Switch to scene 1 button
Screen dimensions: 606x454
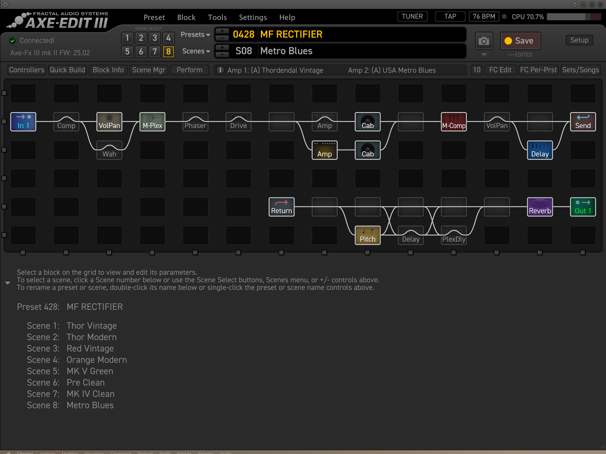click(127, 38)
